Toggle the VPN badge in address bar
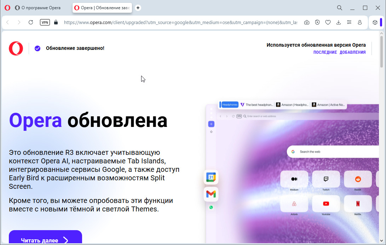 point(45,22)
